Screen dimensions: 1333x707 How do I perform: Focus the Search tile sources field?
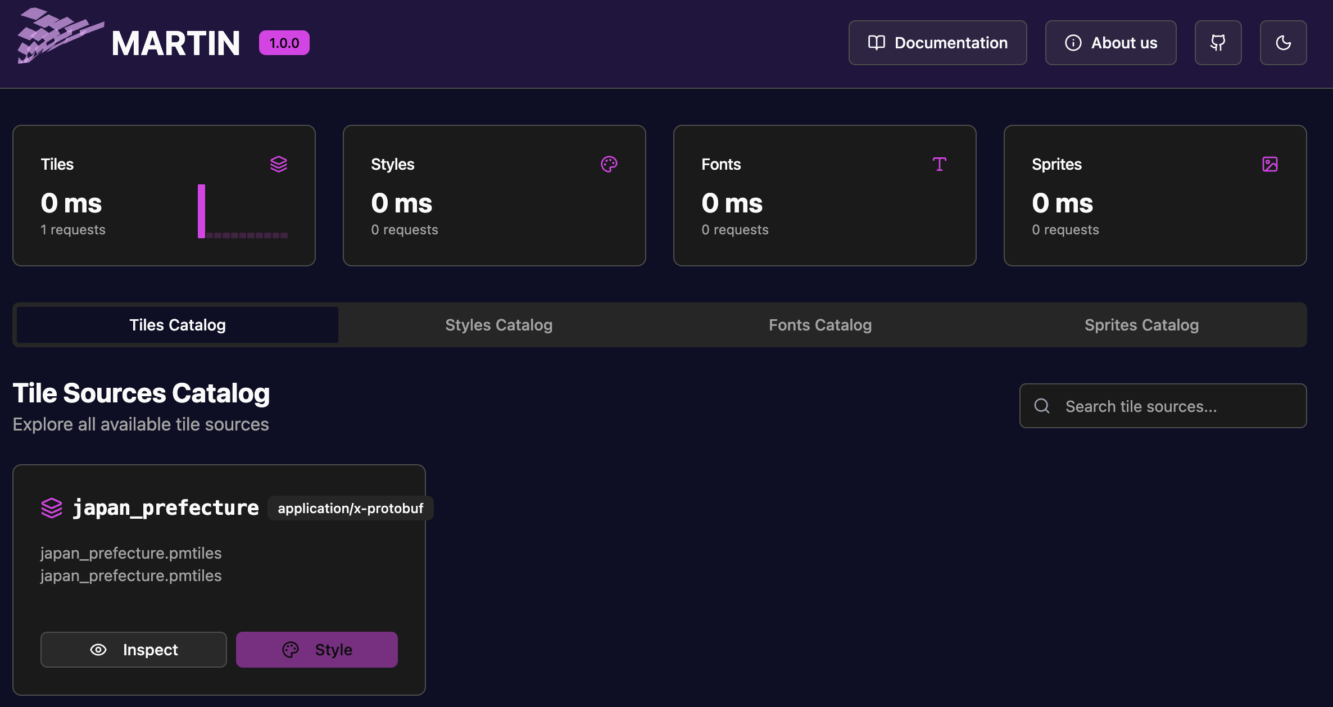coord(1175,406)
